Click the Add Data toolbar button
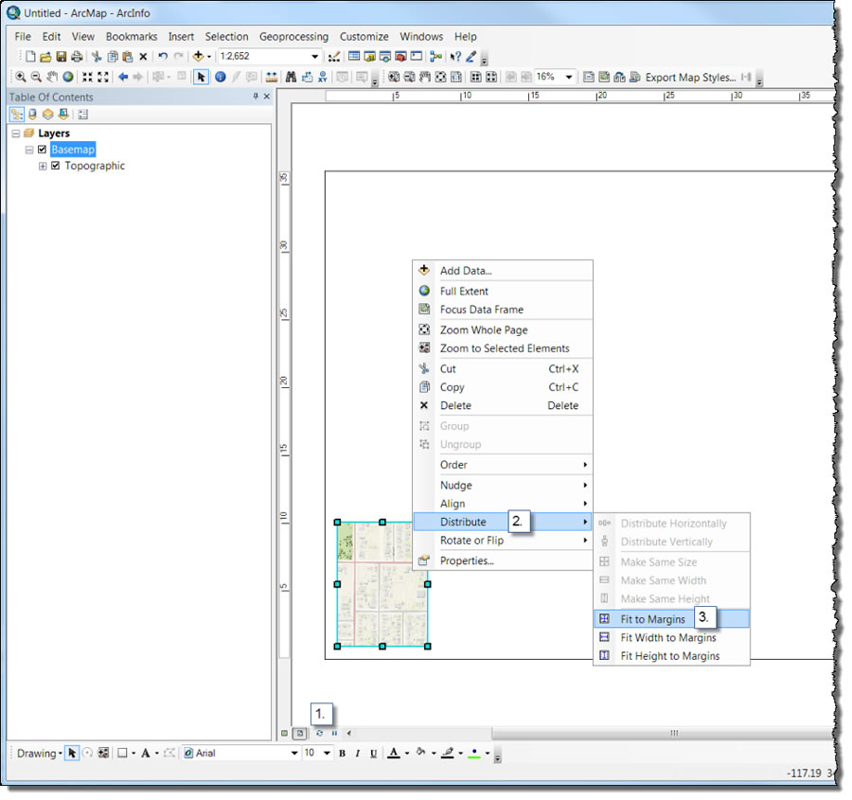 click(198, 57)
